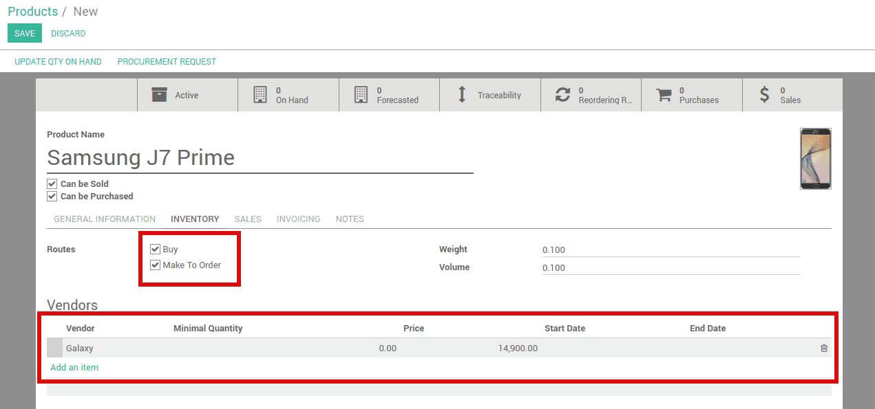The width and height of the screenshot is (875, 409).
Task: Click the On Hand building icon
Action: (x=260, y=95)
